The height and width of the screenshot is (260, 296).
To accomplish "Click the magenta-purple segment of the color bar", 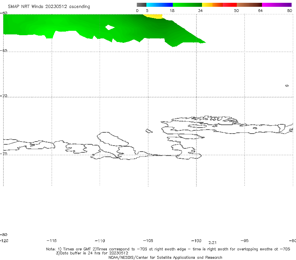I will [277, 5].
